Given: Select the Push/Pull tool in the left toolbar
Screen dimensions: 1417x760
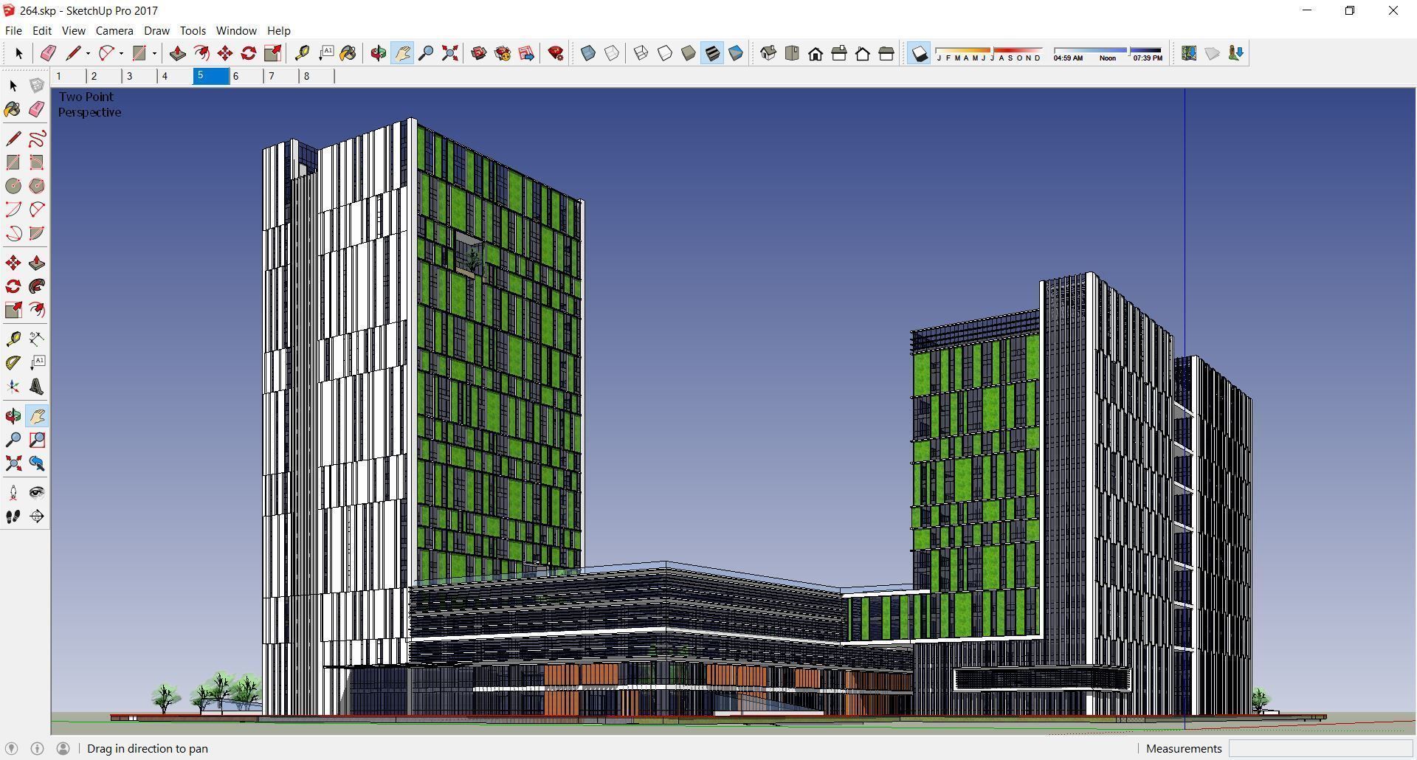Looking at the screenshot, I should [37, 262].
